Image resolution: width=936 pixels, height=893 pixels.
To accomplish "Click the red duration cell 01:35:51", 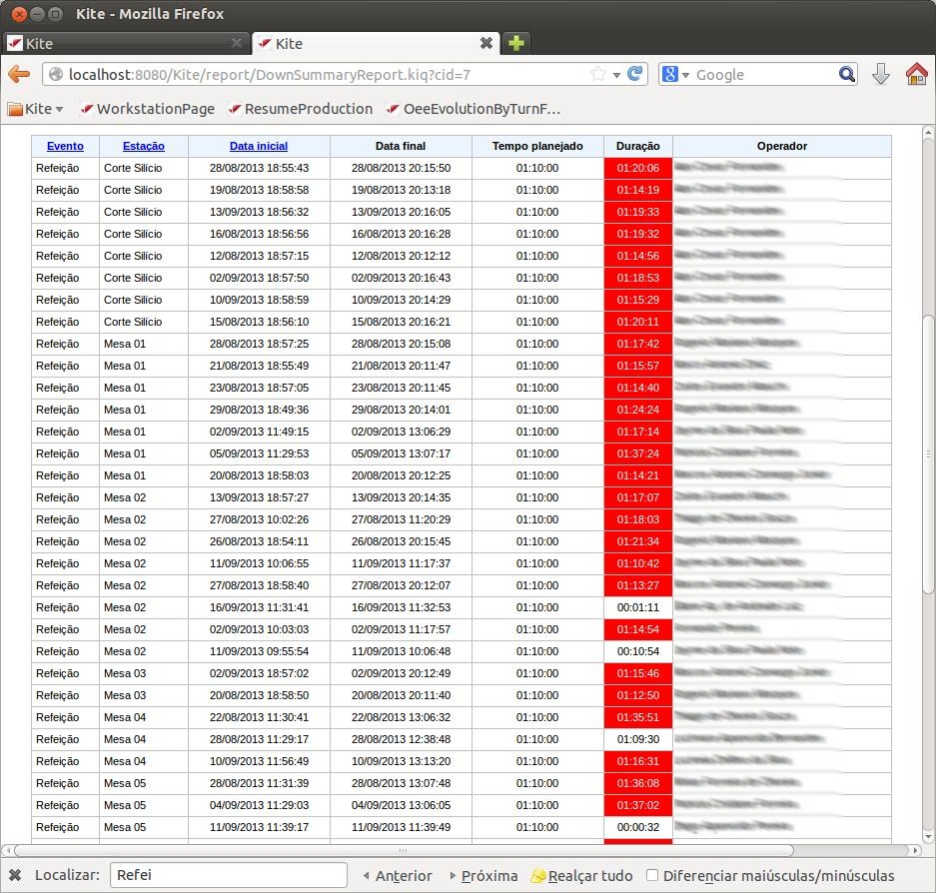I will click(x=637, y=717).
